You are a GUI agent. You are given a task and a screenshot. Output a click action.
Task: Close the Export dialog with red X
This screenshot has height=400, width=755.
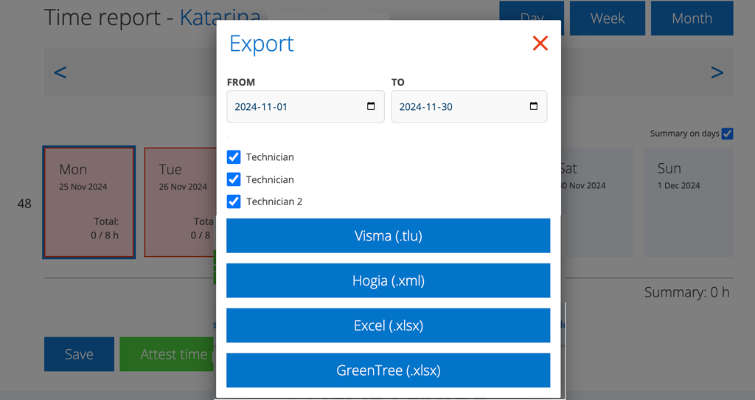pos(540,44)
